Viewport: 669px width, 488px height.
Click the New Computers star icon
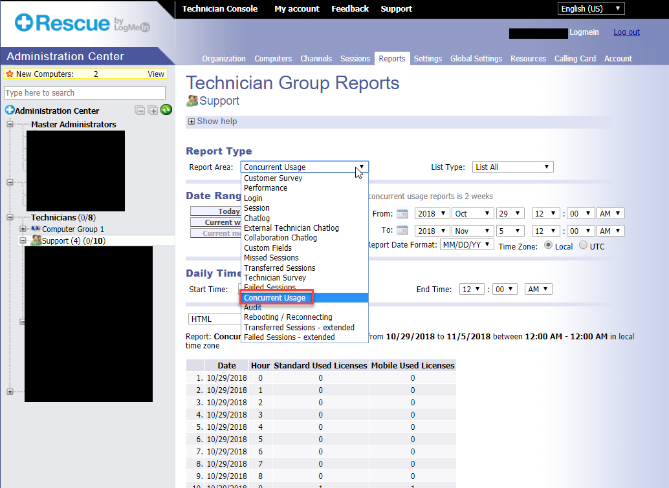(10, 74)
